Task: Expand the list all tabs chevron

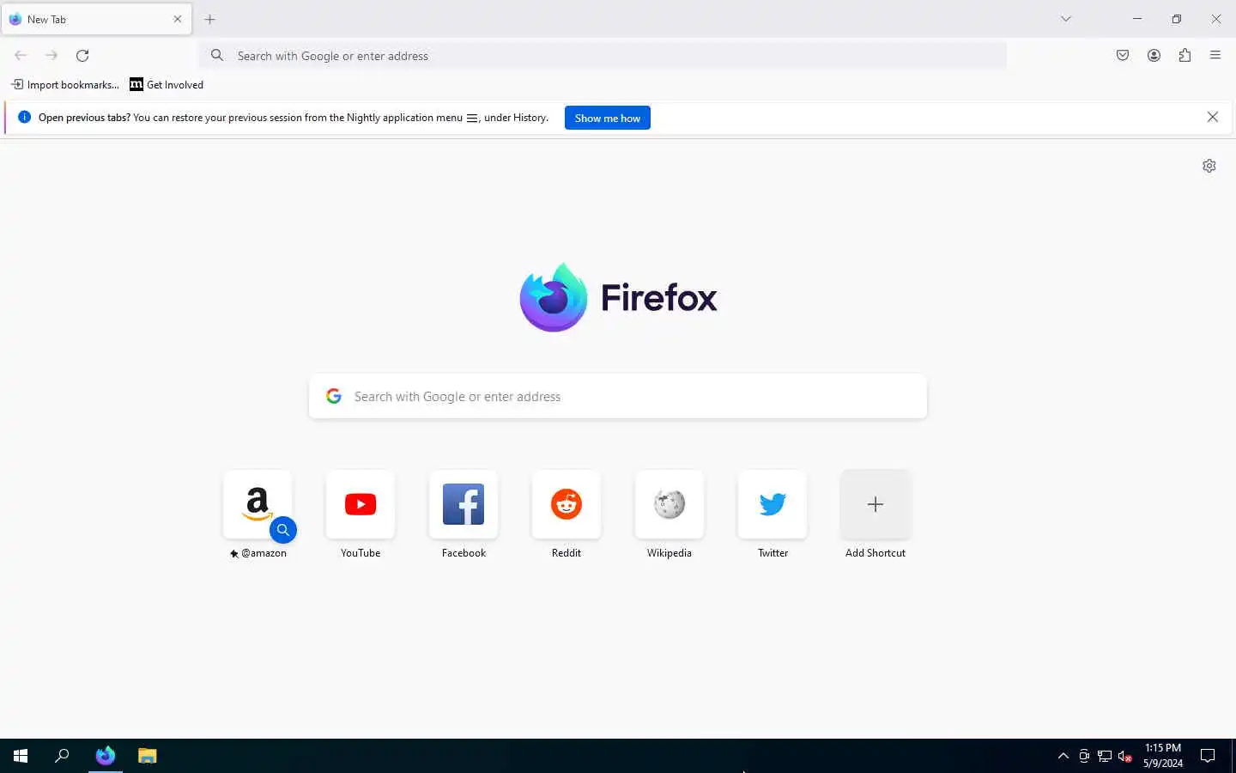Action: (x=1066, y=19)
